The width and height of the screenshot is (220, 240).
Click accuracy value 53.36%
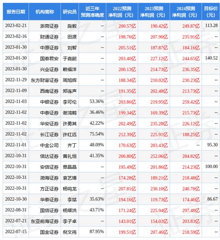pos(97,102)
